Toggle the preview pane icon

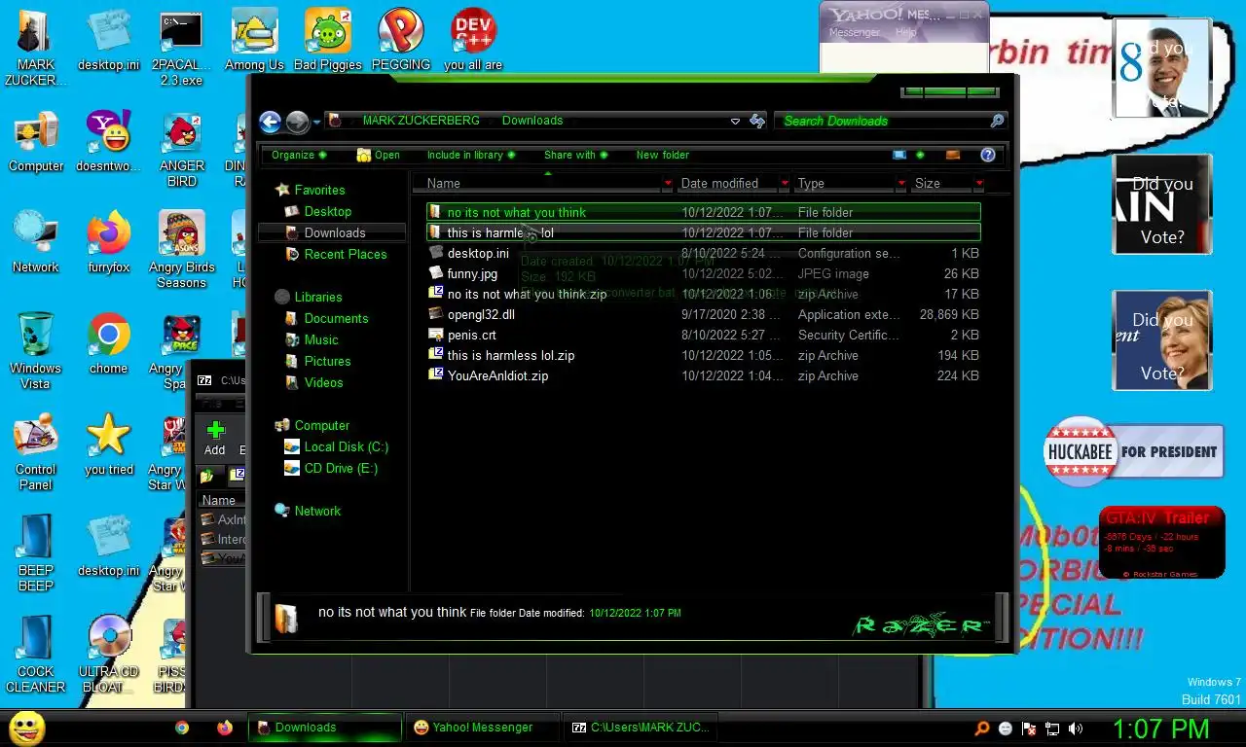(953, 155)
